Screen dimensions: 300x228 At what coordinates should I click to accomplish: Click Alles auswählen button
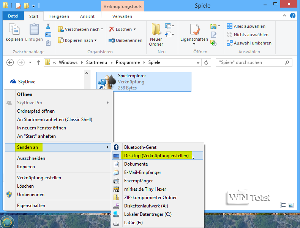[246, 26]
